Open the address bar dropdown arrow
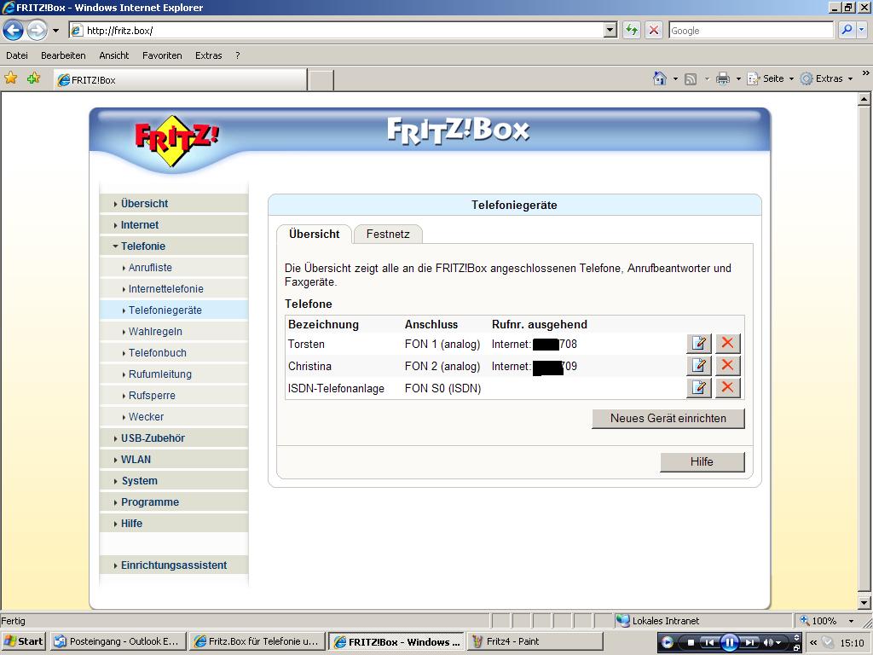Screen dimensions: 873x655 click(x=610, y=31)
